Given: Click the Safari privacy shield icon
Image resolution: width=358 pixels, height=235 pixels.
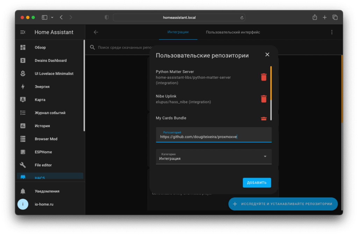Looking at the screenshot, I should pyautogui.click(x=107, y=17).
